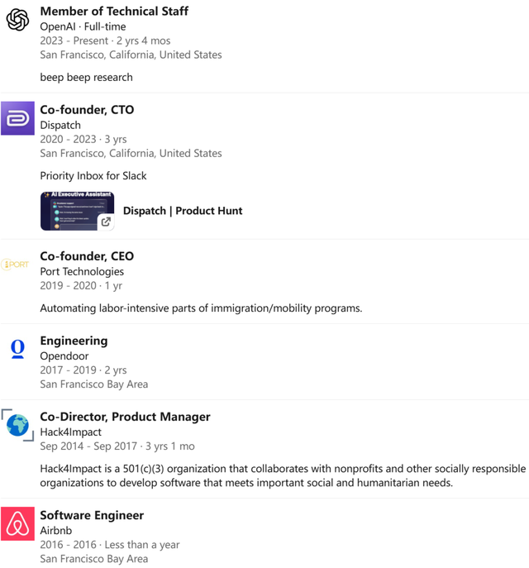Visit the Airbnb company name
Screen dimensions: 529x568
point(56,531)
